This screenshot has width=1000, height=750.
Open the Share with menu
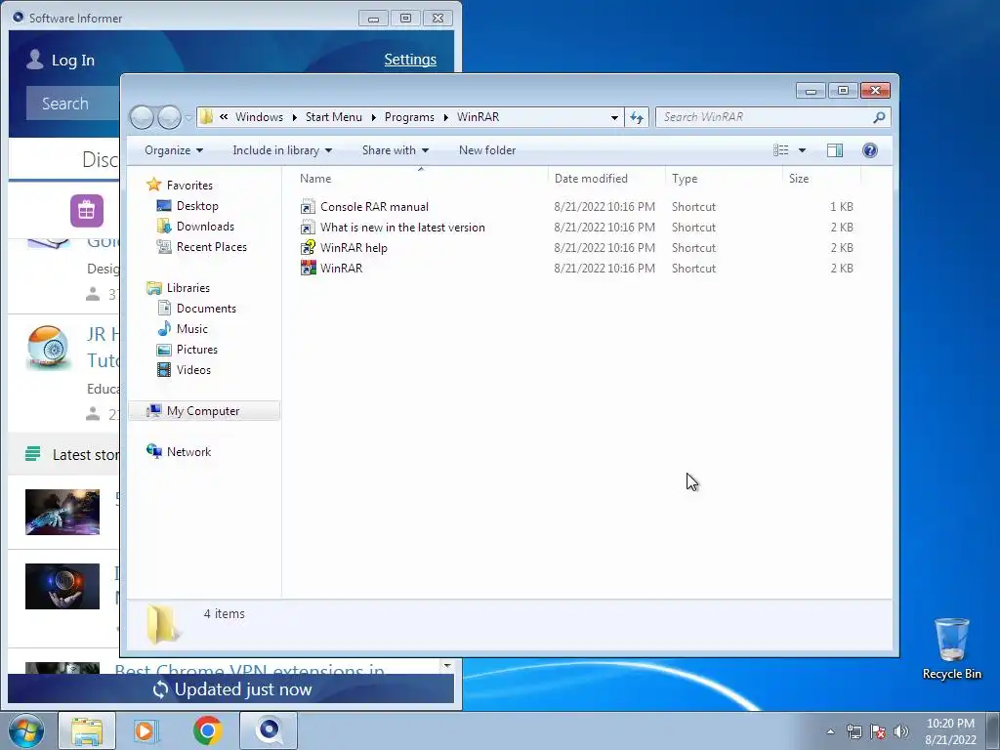[x=396, y=150]
